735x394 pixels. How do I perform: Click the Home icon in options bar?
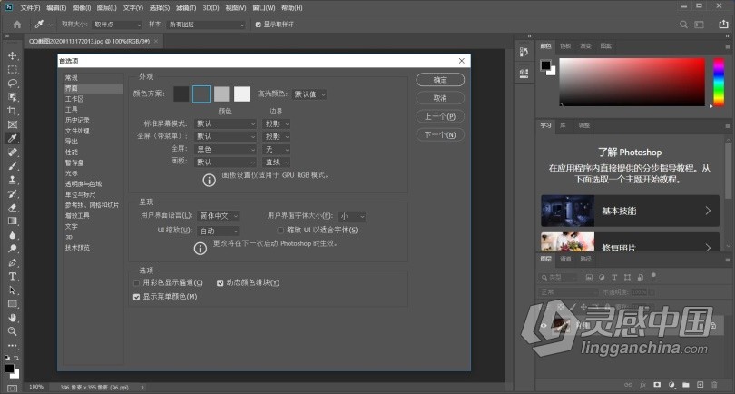[17, 25]
